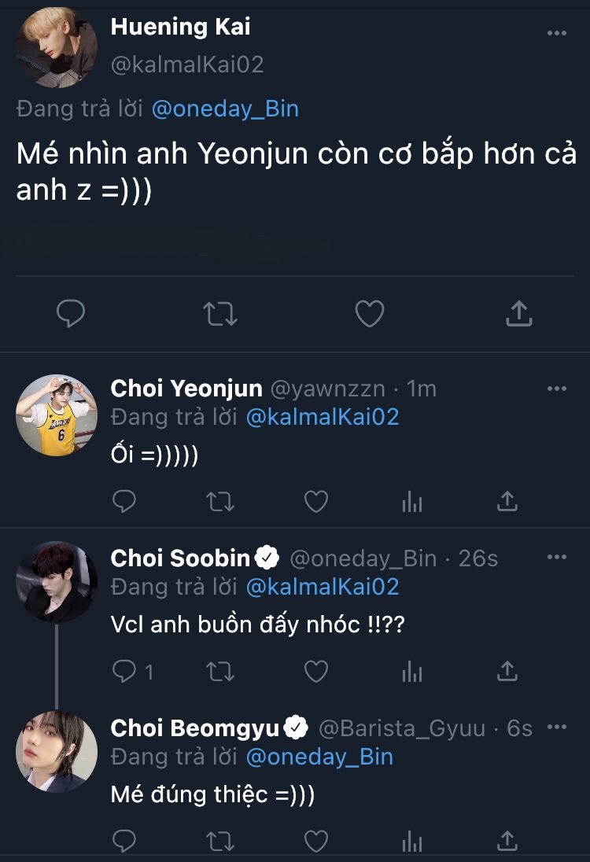Reply to Choi Yeonjun's tweet
This screenshot has width=590, height=862.
pos(124,501)
